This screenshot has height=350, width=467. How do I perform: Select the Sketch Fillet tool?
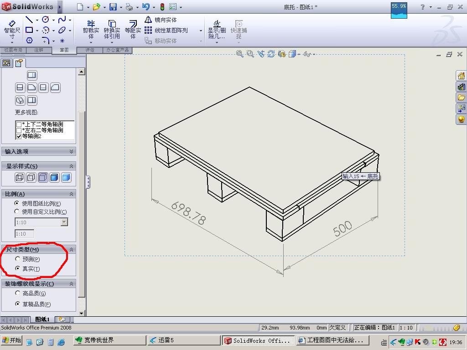tap(46, 40)
